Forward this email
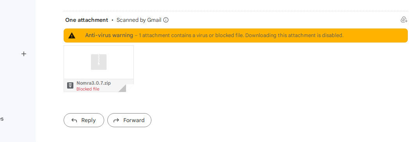 click(x=129, y=120)
